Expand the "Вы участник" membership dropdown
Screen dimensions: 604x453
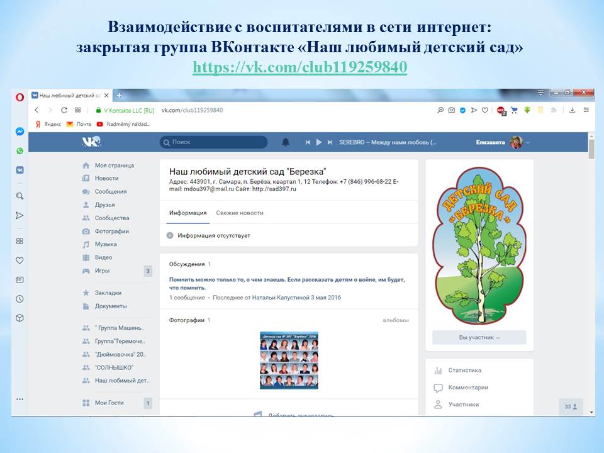479,338
